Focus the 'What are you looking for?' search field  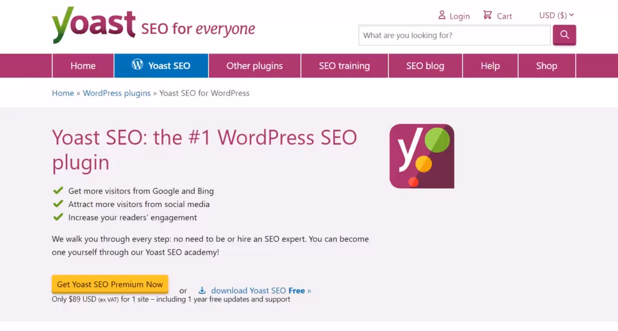click(x=454, y=35)
